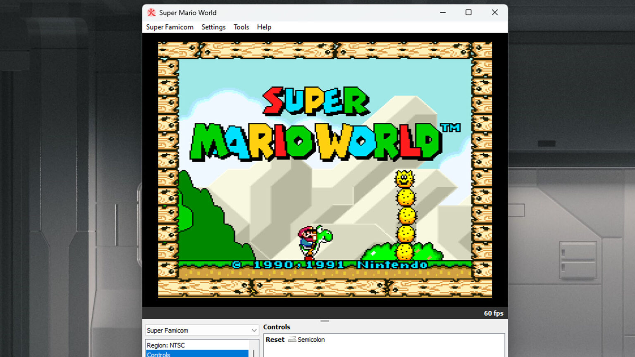
Task: Open the Tools menu
Action: pos(241,27)
